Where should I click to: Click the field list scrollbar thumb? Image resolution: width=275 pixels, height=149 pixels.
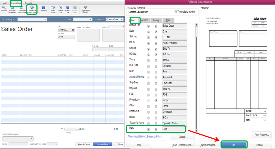[x=196, y=82]
